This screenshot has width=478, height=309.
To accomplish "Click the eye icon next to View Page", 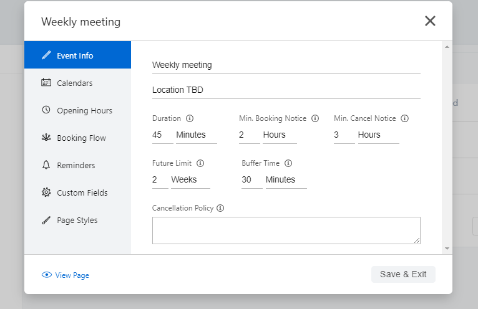I will tap(47, 275).
